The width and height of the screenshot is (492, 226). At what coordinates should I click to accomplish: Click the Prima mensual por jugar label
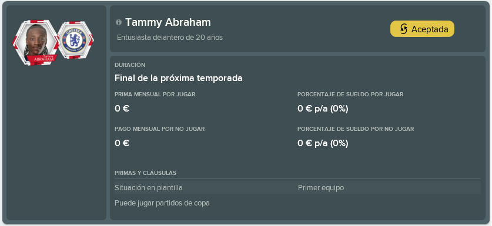point(155,95)
